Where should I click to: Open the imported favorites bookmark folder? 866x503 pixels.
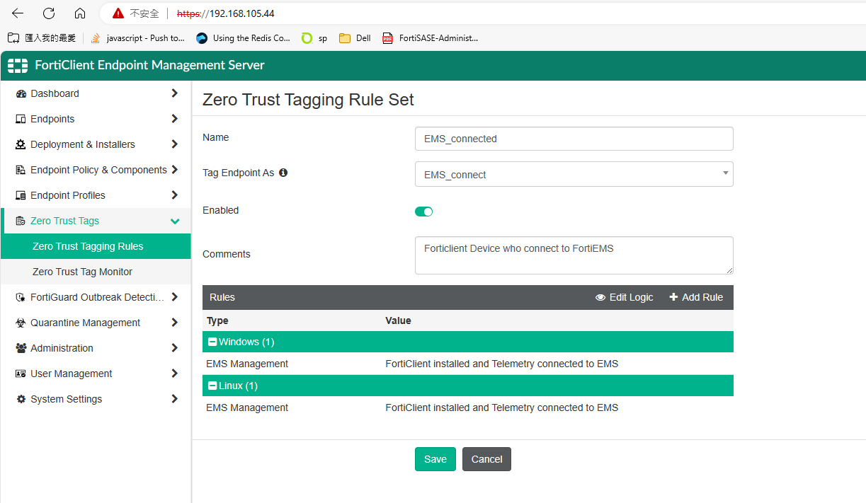(42, 38)
